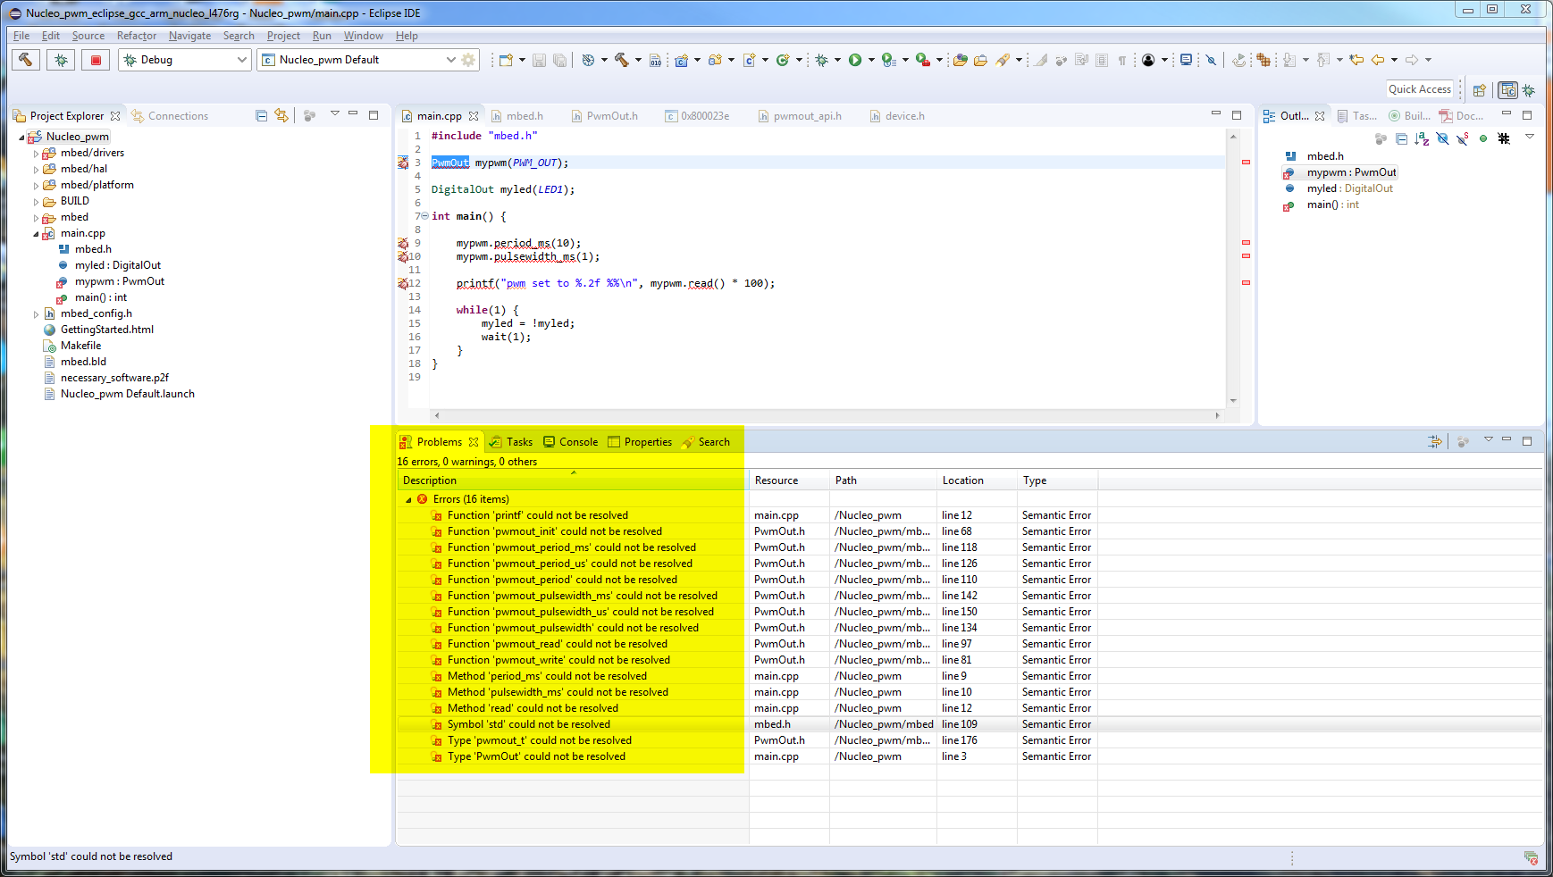Switch to the Debug perspective bug icon
The height and width of the screenshot is (877, 1553).
click(x=1529, y=90)
